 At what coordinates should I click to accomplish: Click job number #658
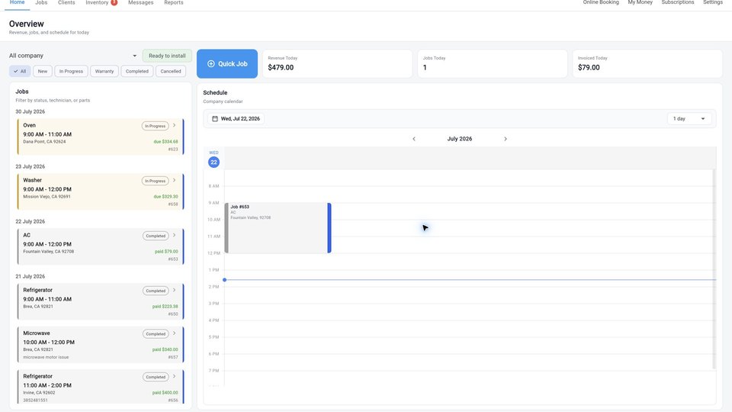coord(173,204)
